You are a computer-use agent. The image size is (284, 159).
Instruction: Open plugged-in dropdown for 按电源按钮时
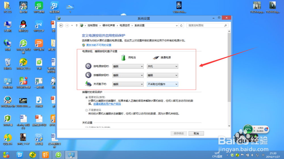point(162,66)
